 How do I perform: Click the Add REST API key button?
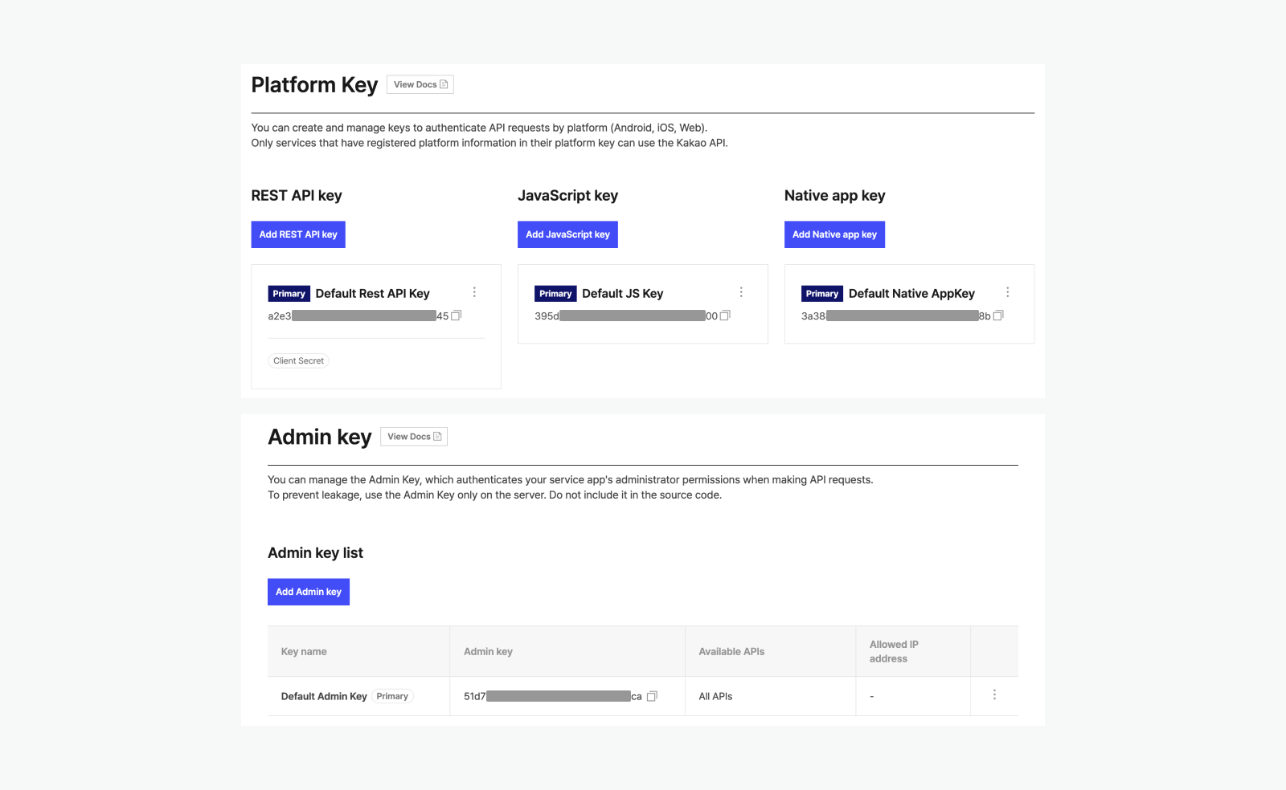(298, 234)
